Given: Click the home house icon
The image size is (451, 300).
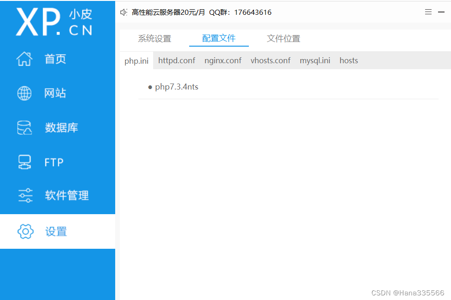Looking at the screenshot, I should pyautogui.click(x=25, y=59).
